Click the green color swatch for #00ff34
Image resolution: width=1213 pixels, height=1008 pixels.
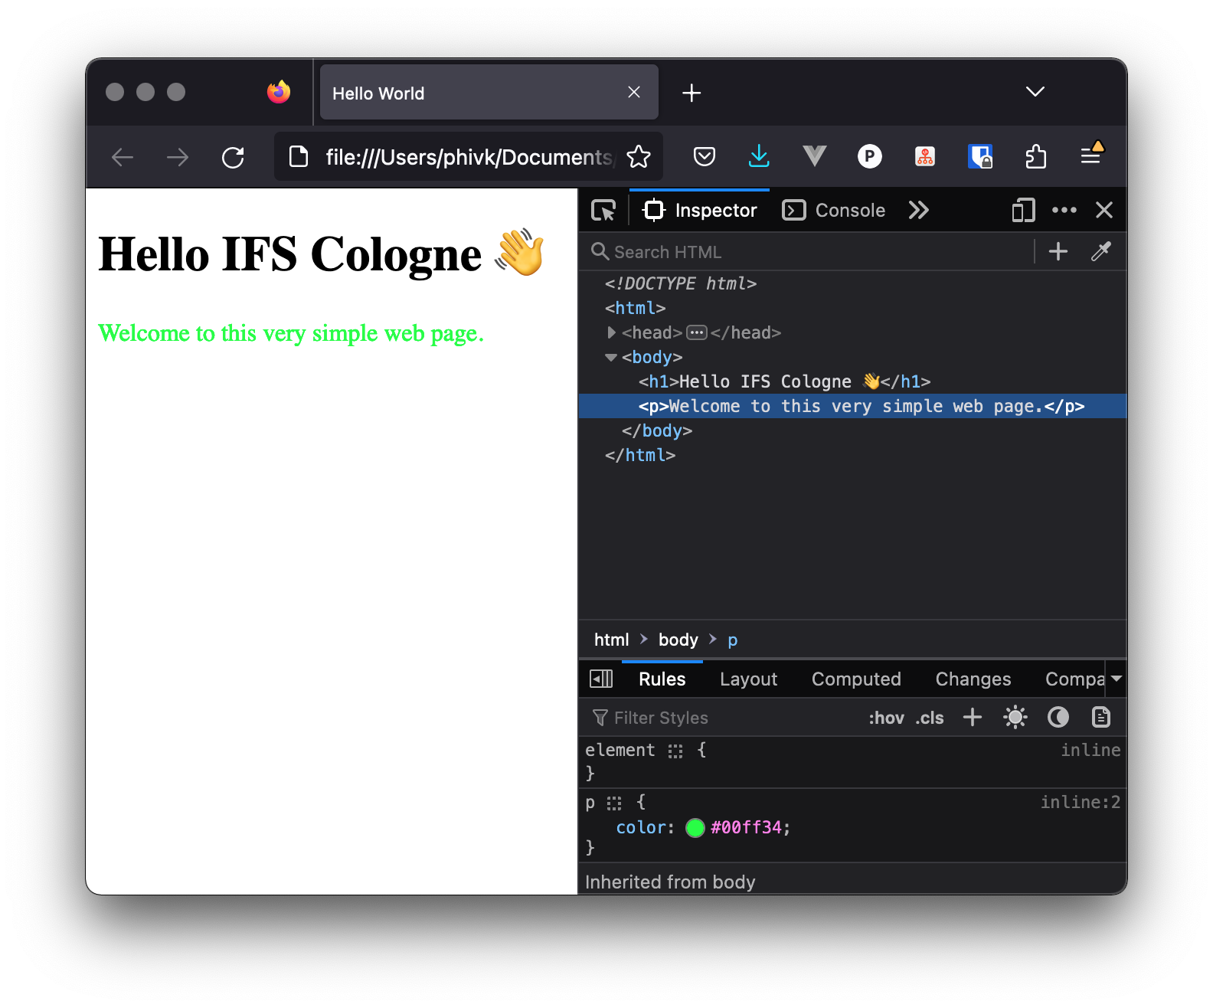[695, 828]
